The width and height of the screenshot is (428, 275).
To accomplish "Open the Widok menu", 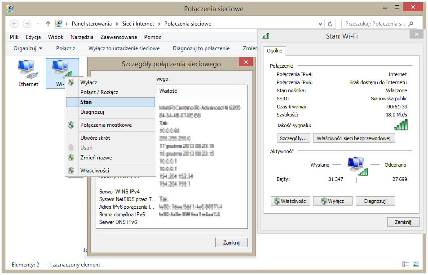I will 56,37.
